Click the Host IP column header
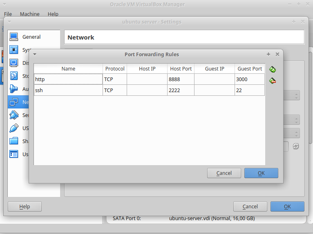 tap(147, 69)
